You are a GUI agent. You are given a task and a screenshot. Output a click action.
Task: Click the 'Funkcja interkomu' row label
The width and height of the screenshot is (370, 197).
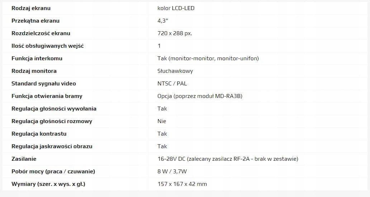coord(37,58)
